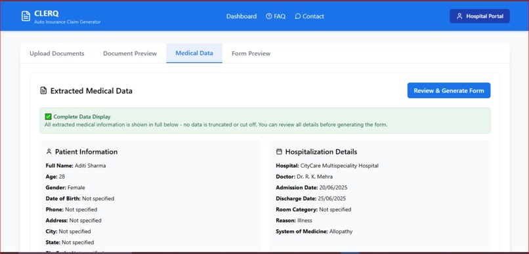
Task: Click the Discharge Date 25/06/2025
Action: (x=331, y=198)
